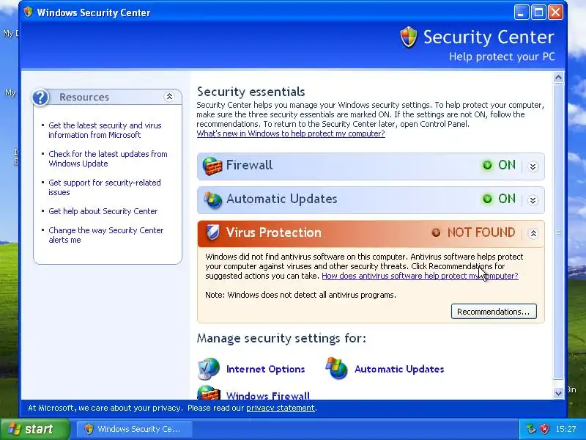This screenshot has height=440, width=586.
Task: Click the Automatic Updates Windows logo icon
Action: pyautogui.click(x=336, y=368)
